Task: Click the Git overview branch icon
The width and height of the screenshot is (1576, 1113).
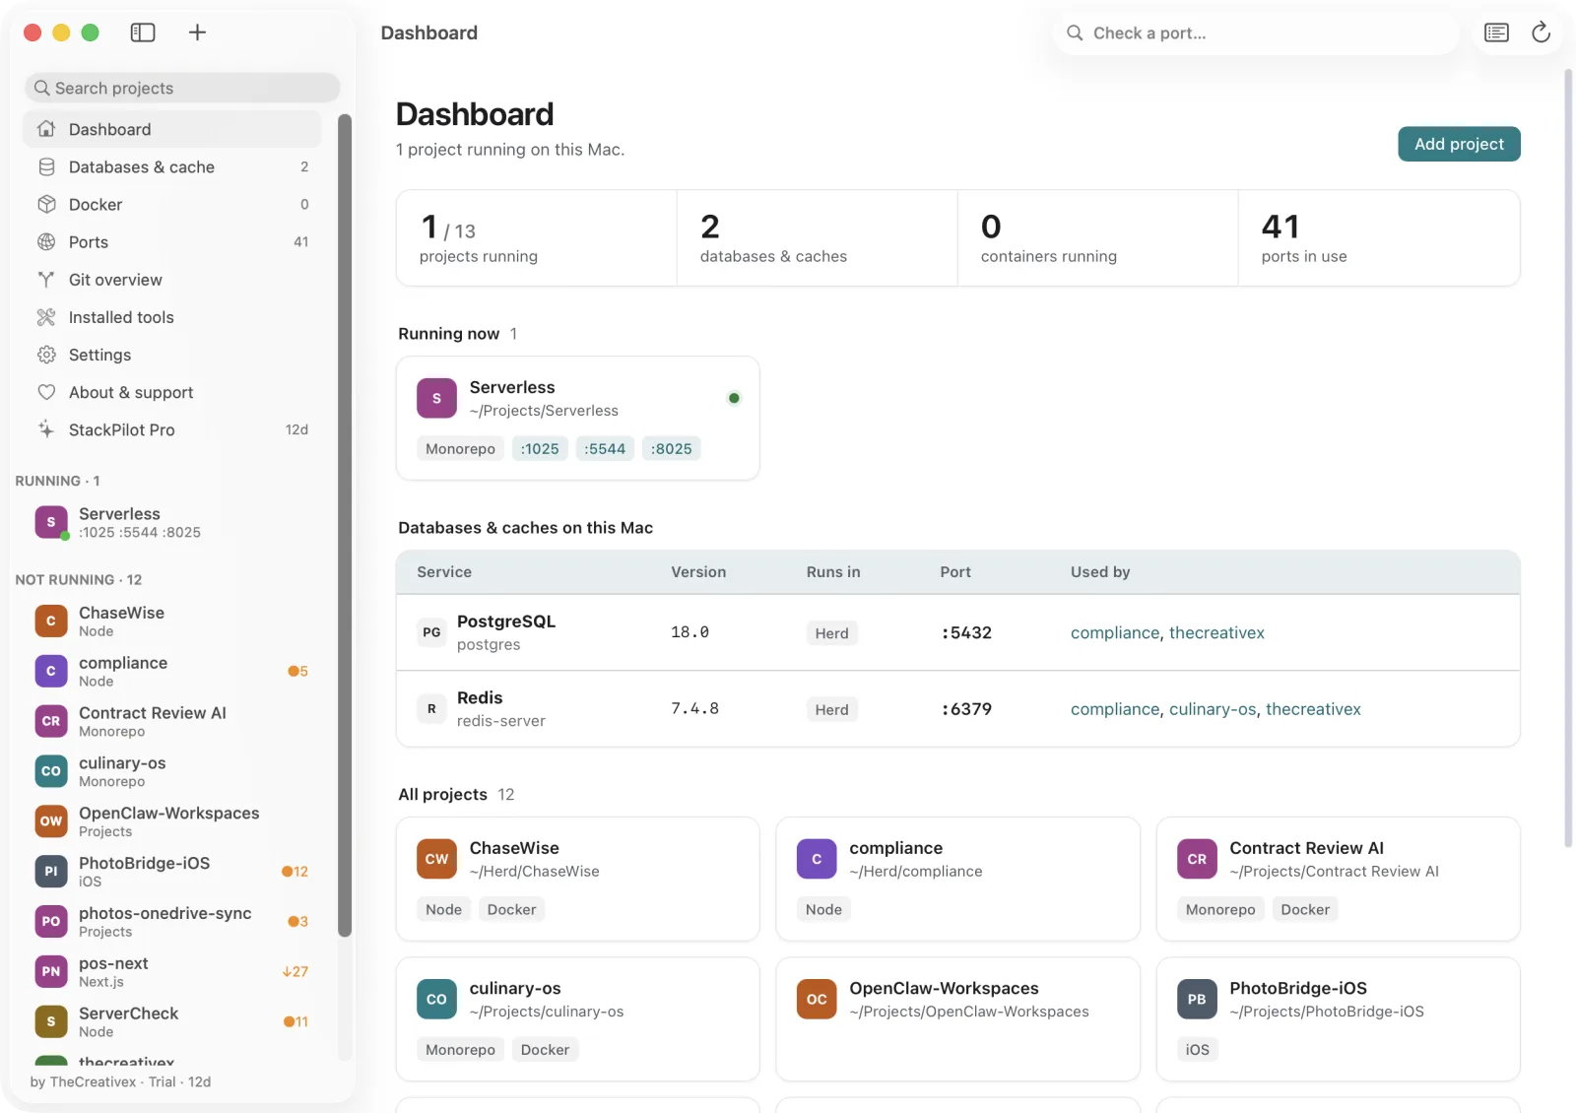Action: click(46, 279)
